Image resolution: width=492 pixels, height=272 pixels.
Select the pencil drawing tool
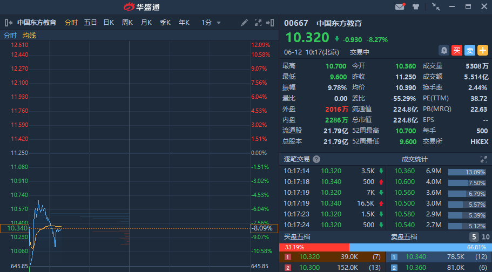click(x=244, y=23)
